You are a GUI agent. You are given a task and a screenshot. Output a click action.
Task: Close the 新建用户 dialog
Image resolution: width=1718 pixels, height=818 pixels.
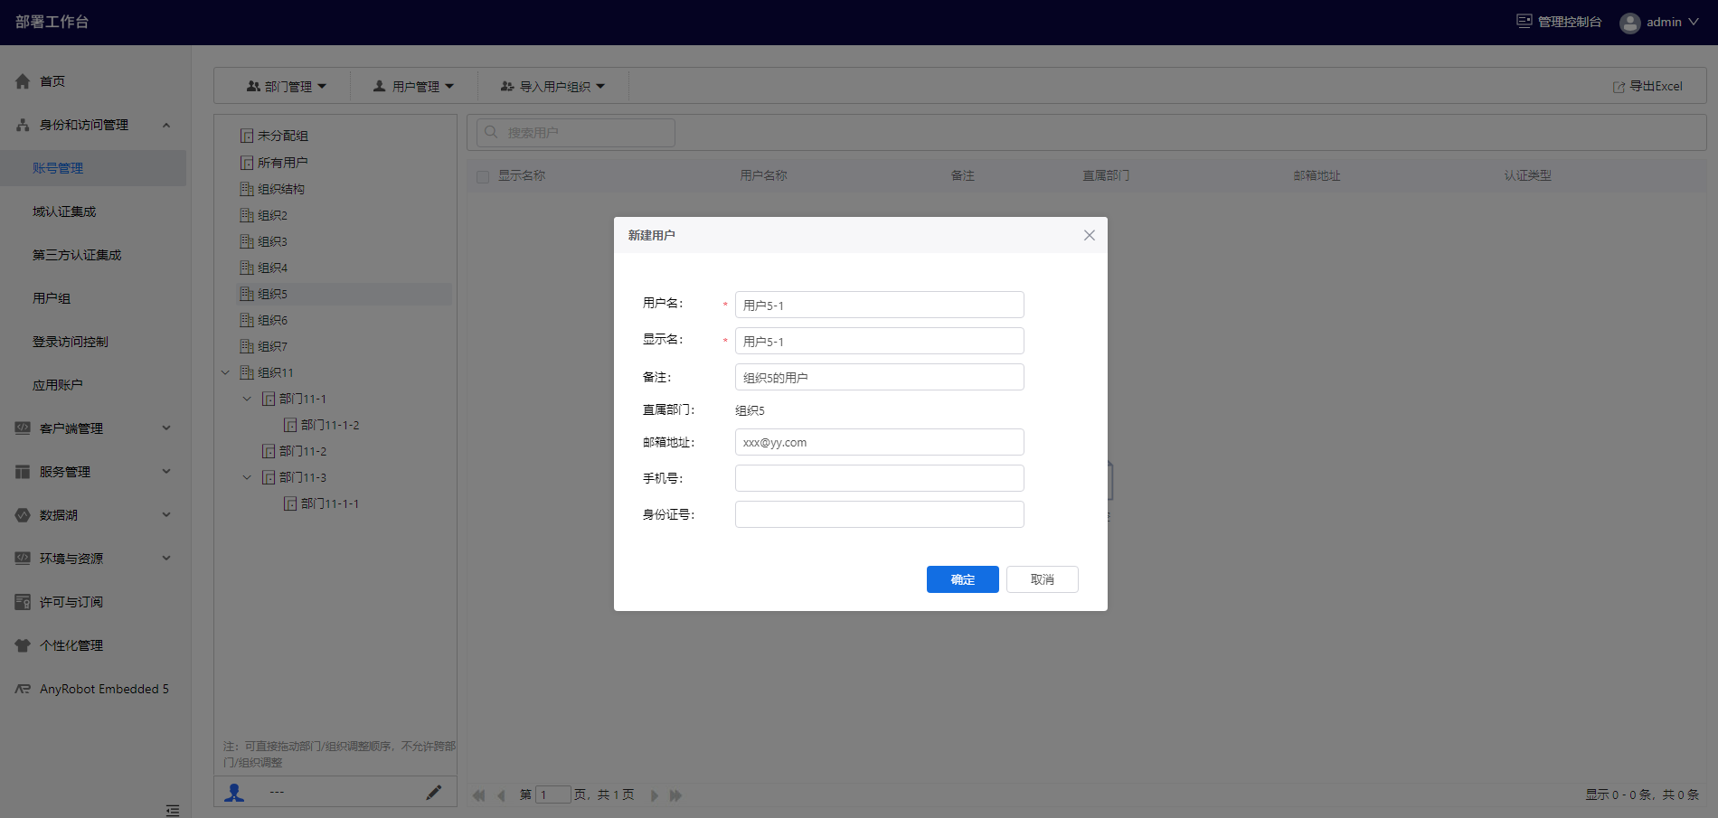1090,235
